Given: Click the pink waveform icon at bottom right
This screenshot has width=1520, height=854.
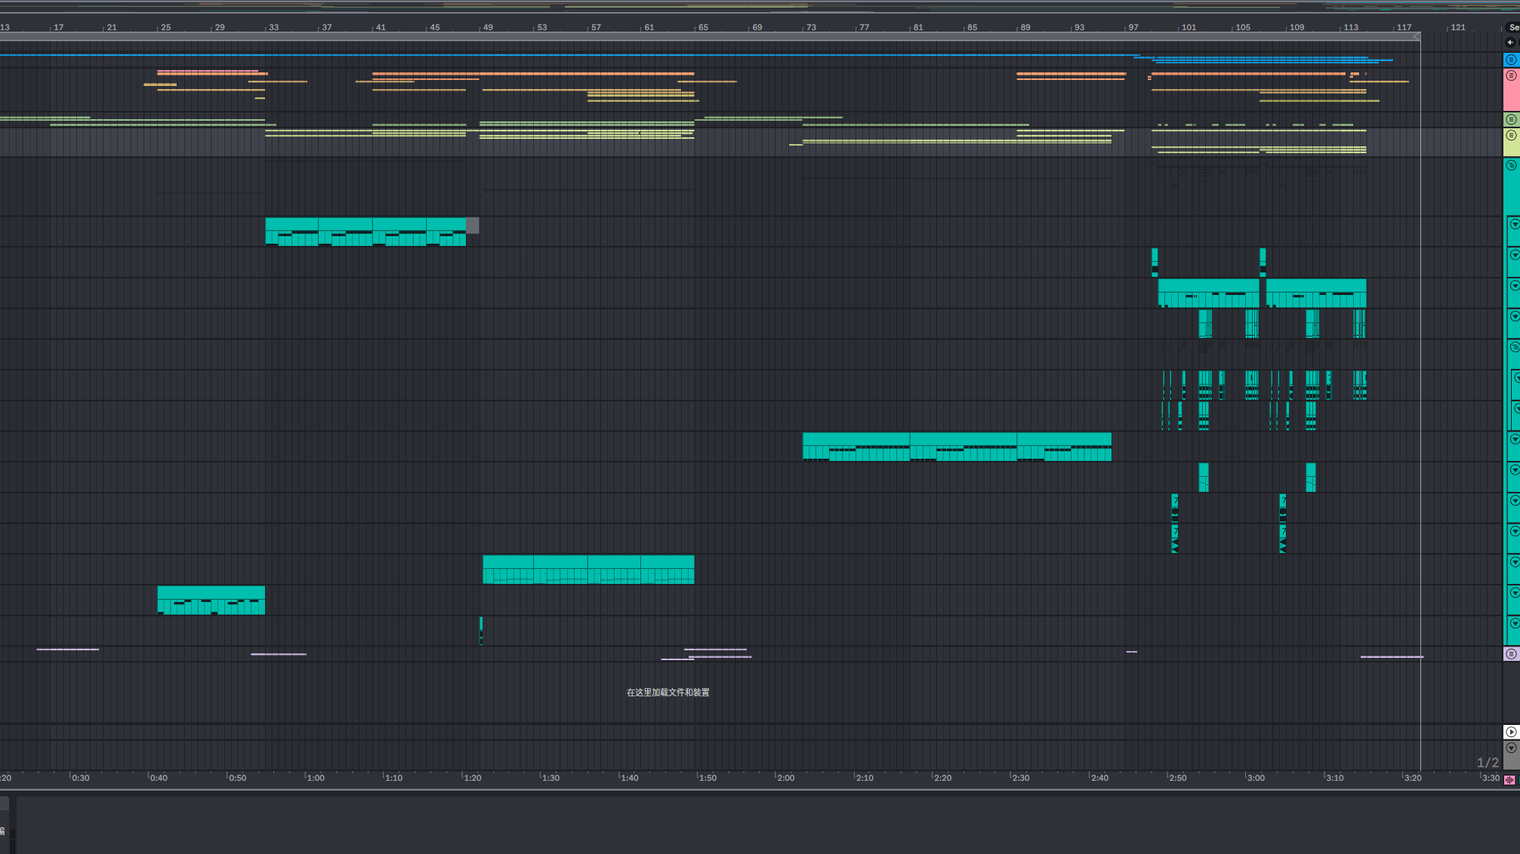Looking at the screenshot, I should pyautogui.click(x=1509, y=780).
